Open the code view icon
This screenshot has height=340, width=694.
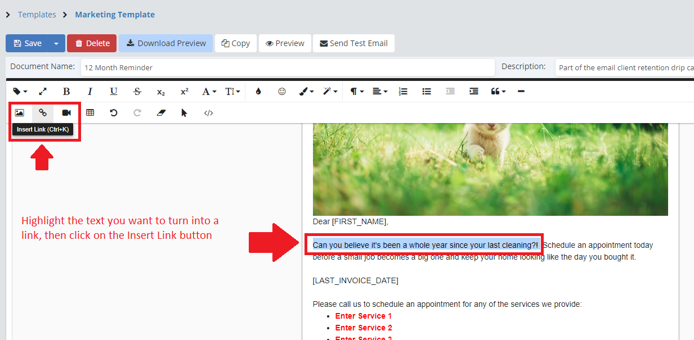coord(208,113)
